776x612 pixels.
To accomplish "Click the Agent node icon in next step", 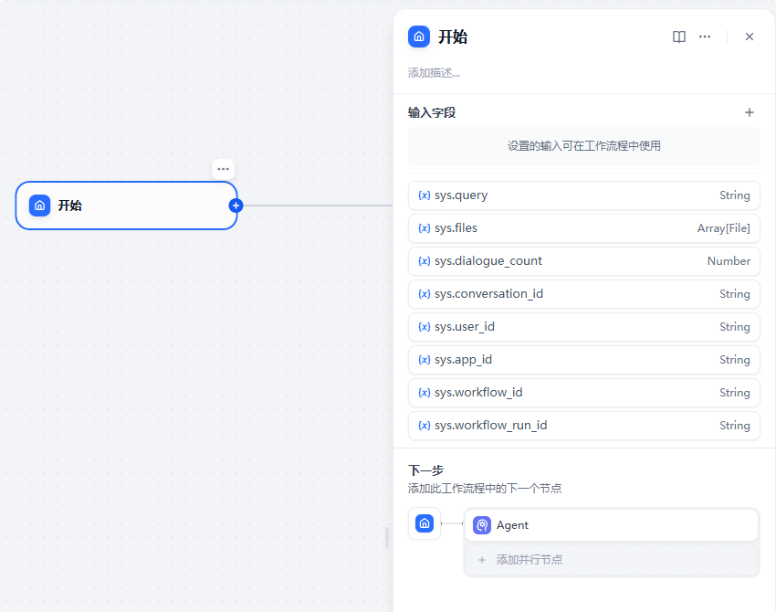I will 482,525.
